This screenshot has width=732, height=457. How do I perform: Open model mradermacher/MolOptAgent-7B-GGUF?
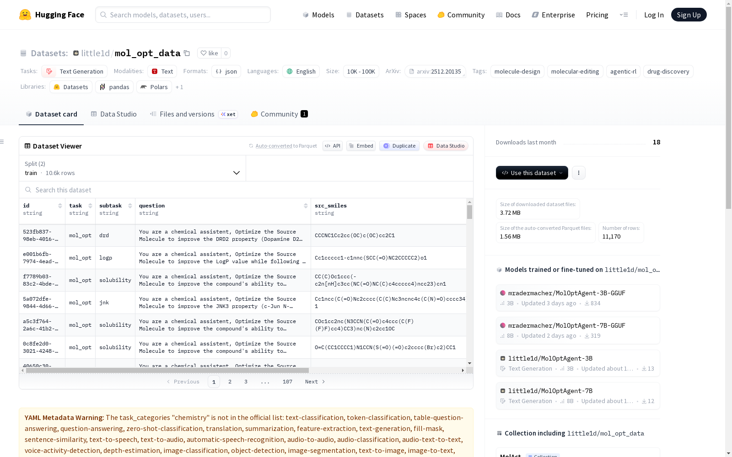(578, 330)
